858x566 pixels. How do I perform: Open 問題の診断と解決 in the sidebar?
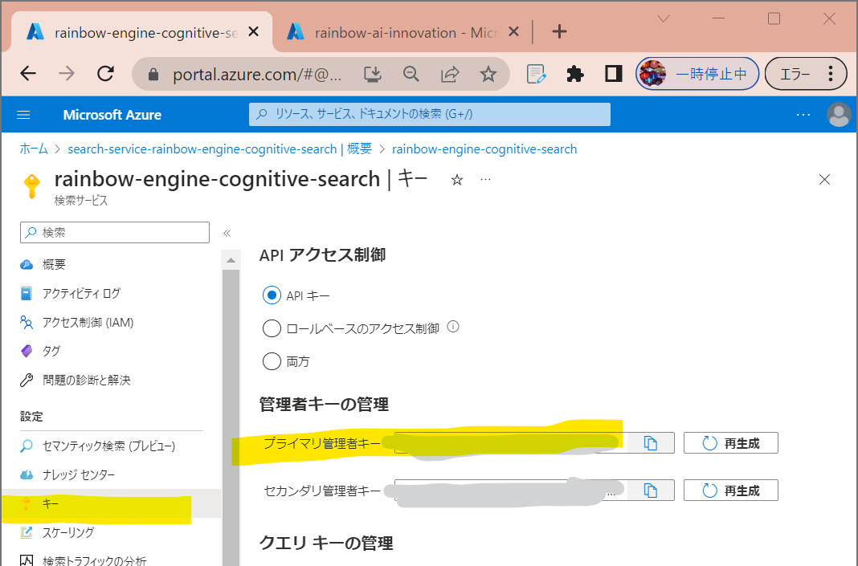[x=111, y=380]
